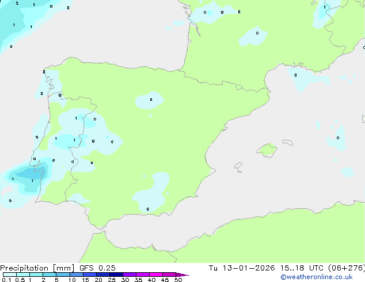Click the 10–15 mm legend swatch

pos(76,275)
